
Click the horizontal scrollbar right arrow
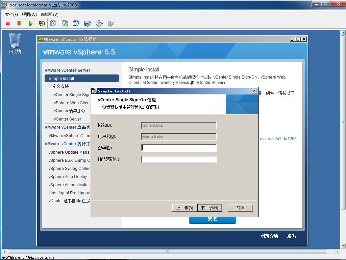[337, 252]
